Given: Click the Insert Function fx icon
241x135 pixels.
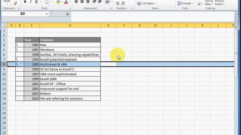Looking at the screenshot, I should pyautogui.click(x=67, y=14).
